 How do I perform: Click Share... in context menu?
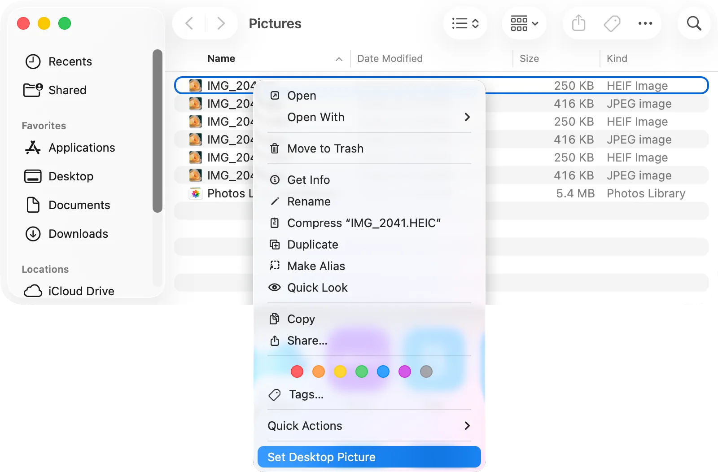click(369, 341)
